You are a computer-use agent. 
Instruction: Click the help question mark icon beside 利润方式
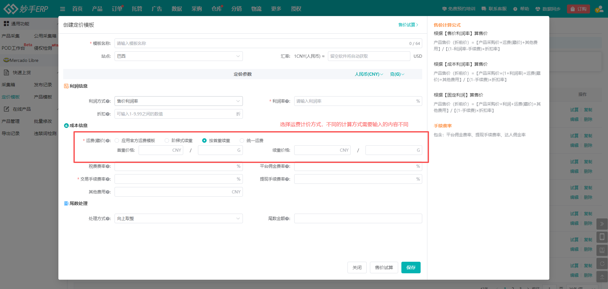click(x=108, y=101)
